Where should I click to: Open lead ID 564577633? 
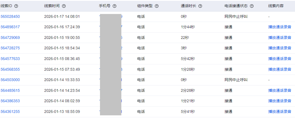pyautogui.click(x=10, y=59)
